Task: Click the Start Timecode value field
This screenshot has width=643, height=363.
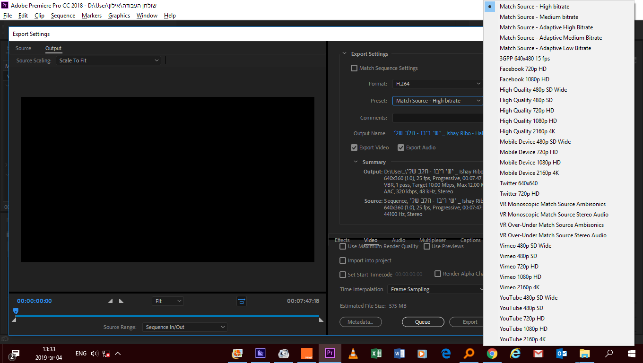Action: point(409,275)
